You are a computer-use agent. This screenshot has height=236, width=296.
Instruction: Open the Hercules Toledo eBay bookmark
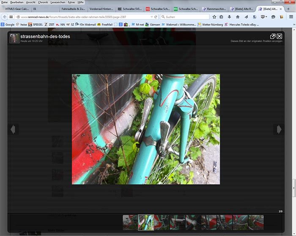tap(241, 24)
